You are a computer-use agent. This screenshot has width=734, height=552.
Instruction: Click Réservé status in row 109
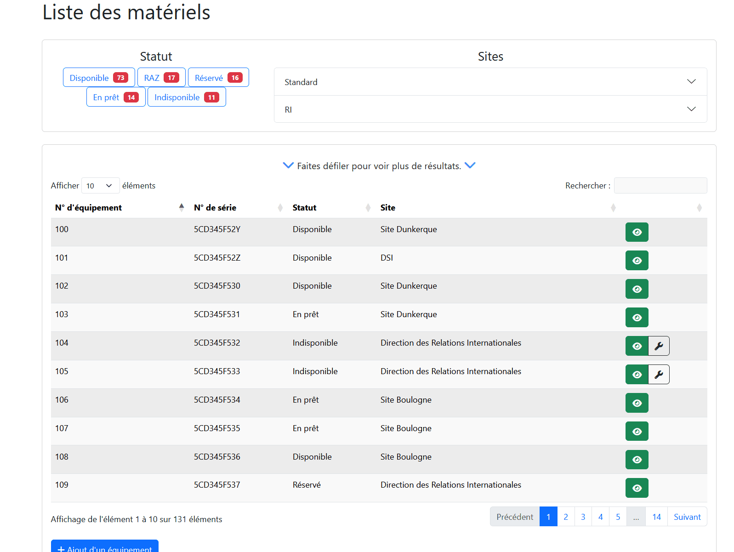307,485
